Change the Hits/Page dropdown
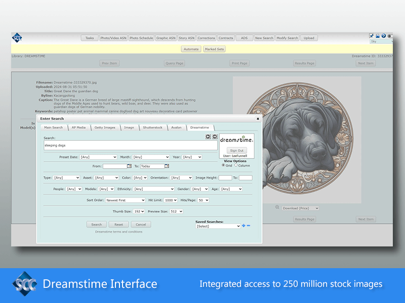Image resolution: width=405 pixels, height=303 pixels. (204, 200)
